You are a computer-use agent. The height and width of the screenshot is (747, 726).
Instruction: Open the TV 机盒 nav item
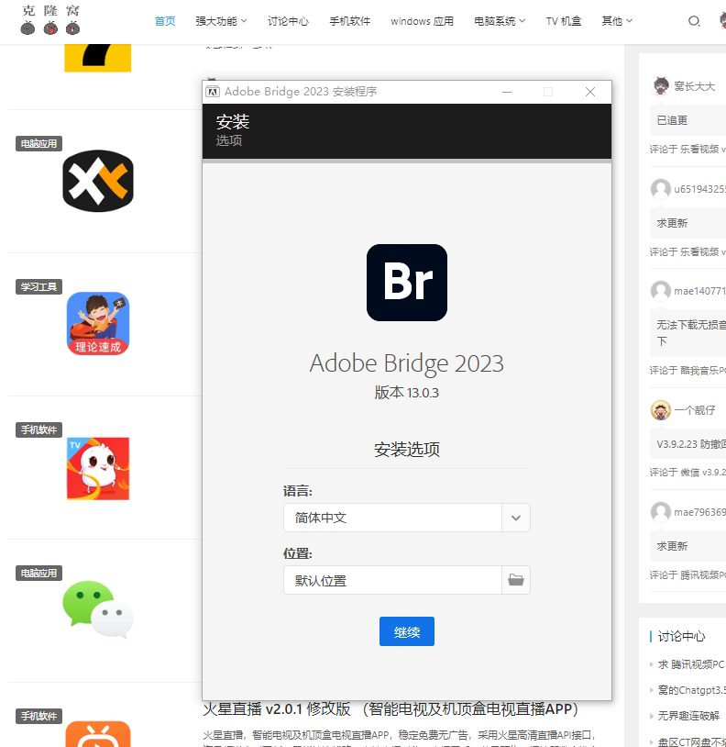564,21
